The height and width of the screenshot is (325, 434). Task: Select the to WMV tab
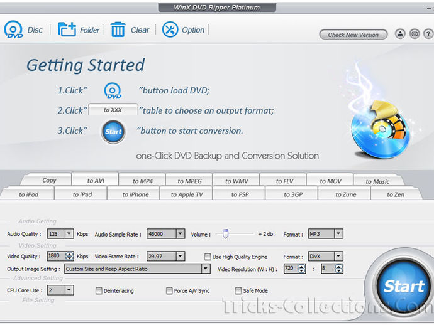pyautogui.click(x=236, y=181)
